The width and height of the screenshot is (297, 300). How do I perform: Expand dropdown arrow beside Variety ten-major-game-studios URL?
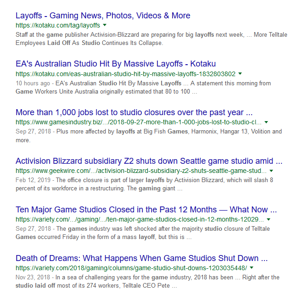point(269,219)
